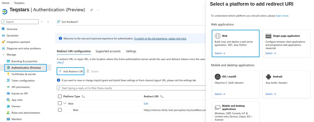Switch to the Supported accounts tab
This screenshot has height=122, width=314.
pyautogui.click(x=108, y=51)
